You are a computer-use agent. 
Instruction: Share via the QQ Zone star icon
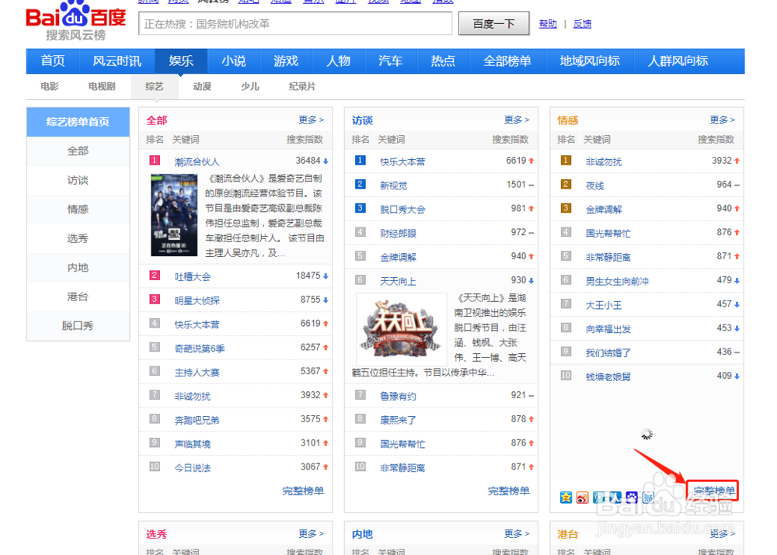pyautogui.click(x=566, y=497)
